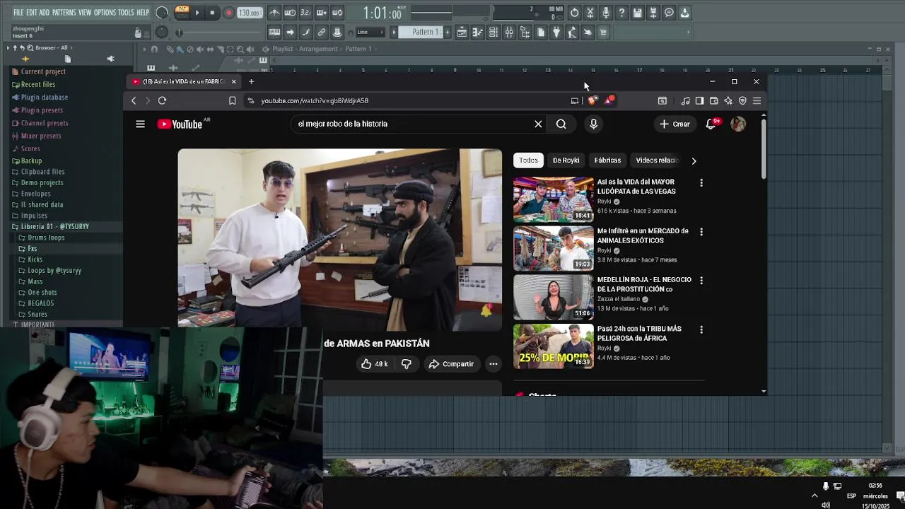Viewport: 905px width, 509px height.
Task: Toggle playlist snap magnet icon
Action: click(x=154, y=49)
